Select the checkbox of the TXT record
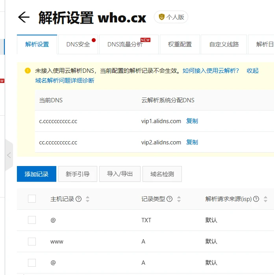 [x=32, y=220]
